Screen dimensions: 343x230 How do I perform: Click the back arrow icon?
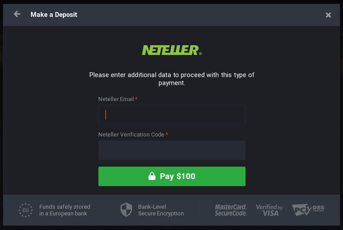(x=17, y=14)
